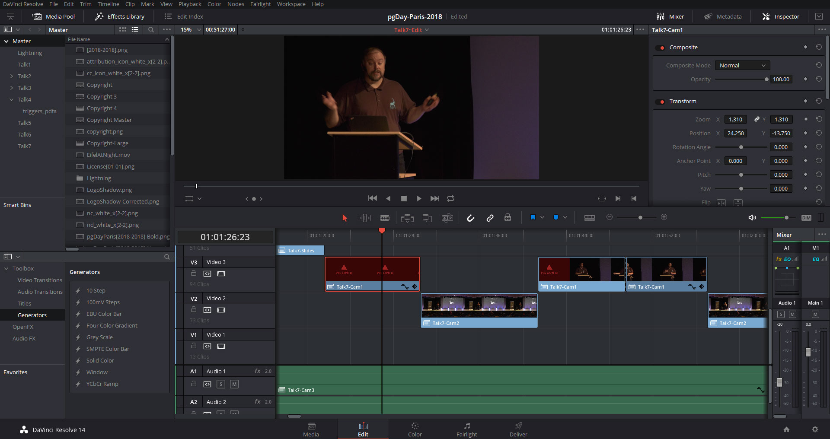Collapse the Toolbox tree
830x439 pixels.
point(6,268)
